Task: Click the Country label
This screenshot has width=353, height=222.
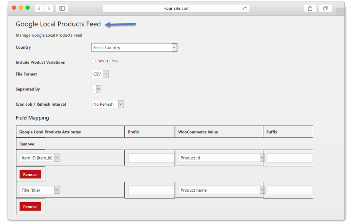Action: [x=23, y=47]
